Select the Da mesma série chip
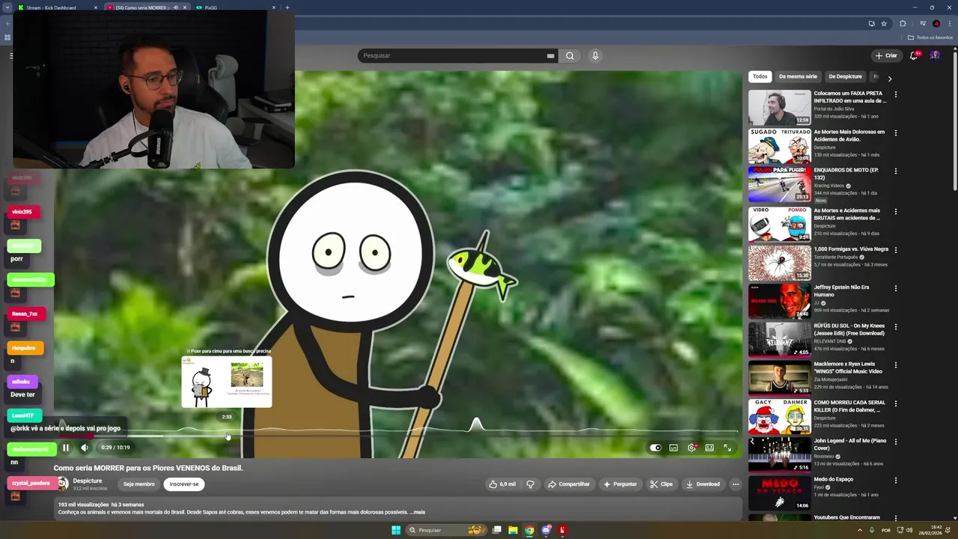 (798, 76)
